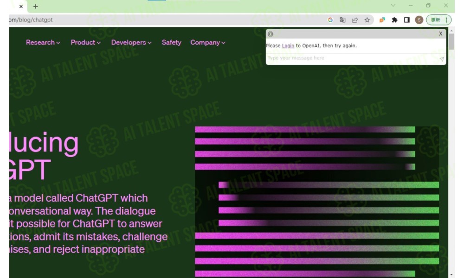Expand the Developers menu
Viewport: 464px width, 278px height.
pos(131,43)
